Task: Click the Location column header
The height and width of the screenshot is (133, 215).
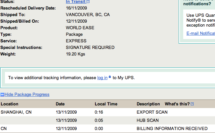Action: point(10,104)
